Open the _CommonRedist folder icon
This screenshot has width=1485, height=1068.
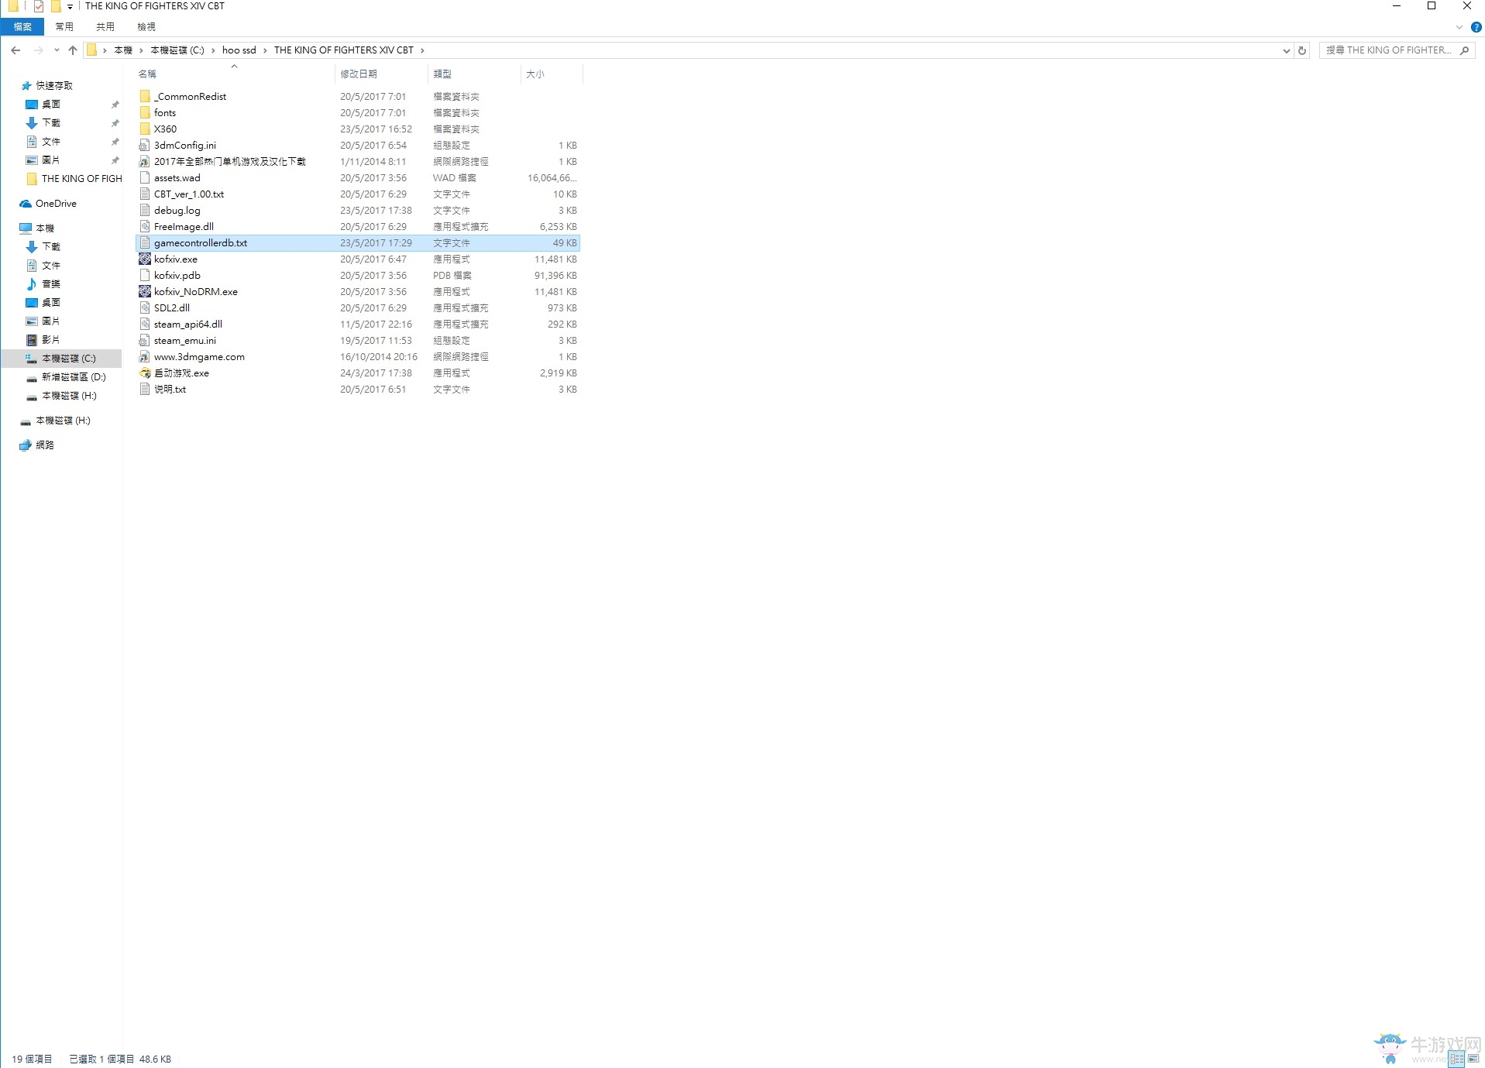[x=145, y=97]
